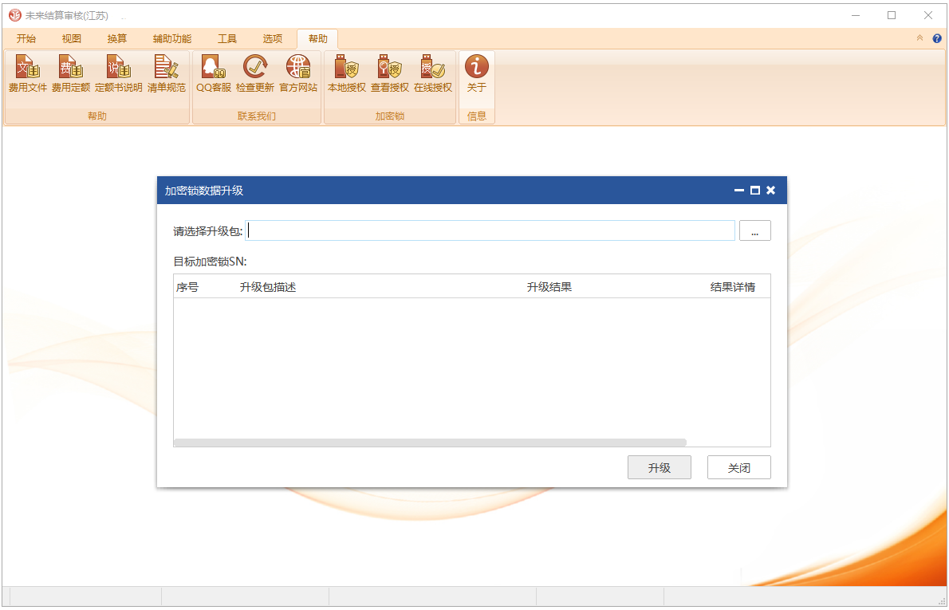Screen dimensions: 949x610
Task: Minimize the main application window
Action: pyautogui.click(x=855, y=16)
